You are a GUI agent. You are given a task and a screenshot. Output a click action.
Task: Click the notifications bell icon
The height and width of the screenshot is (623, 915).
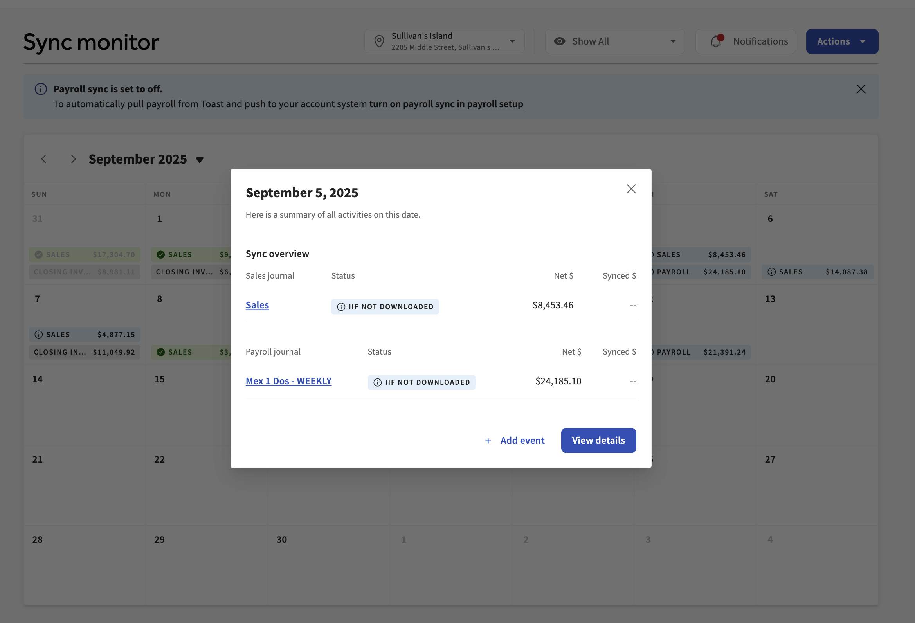(716, 41)
